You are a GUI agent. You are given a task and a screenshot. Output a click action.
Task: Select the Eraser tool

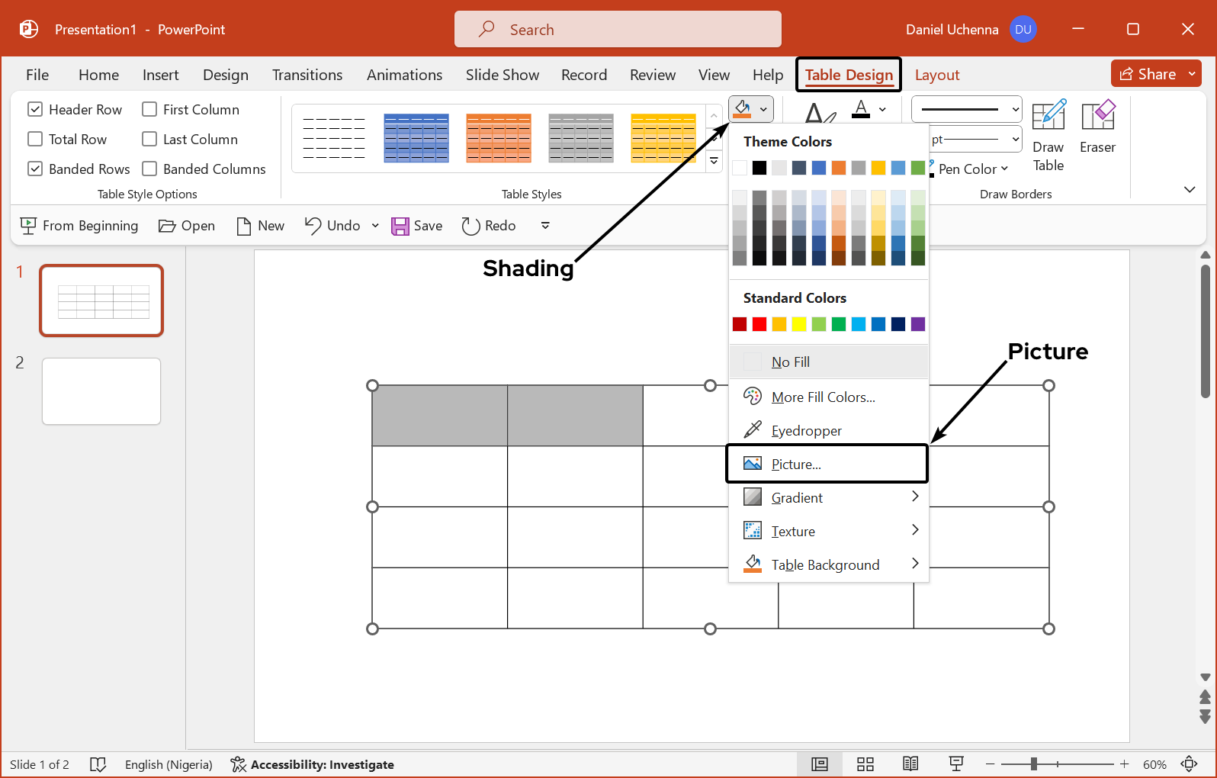[1097, 128]
